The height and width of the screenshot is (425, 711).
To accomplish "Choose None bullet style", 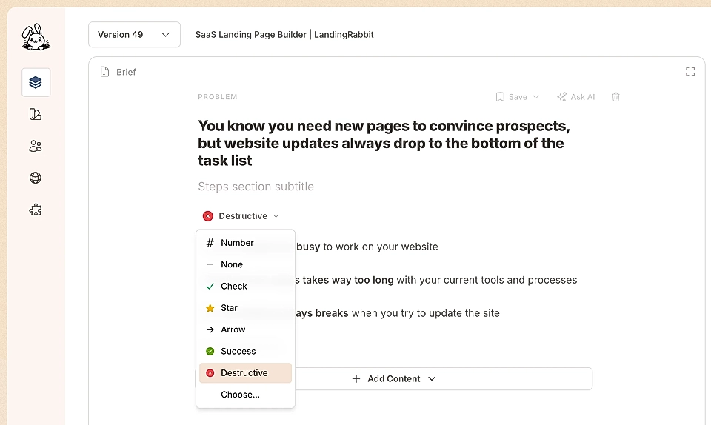I will coord(245,264).
